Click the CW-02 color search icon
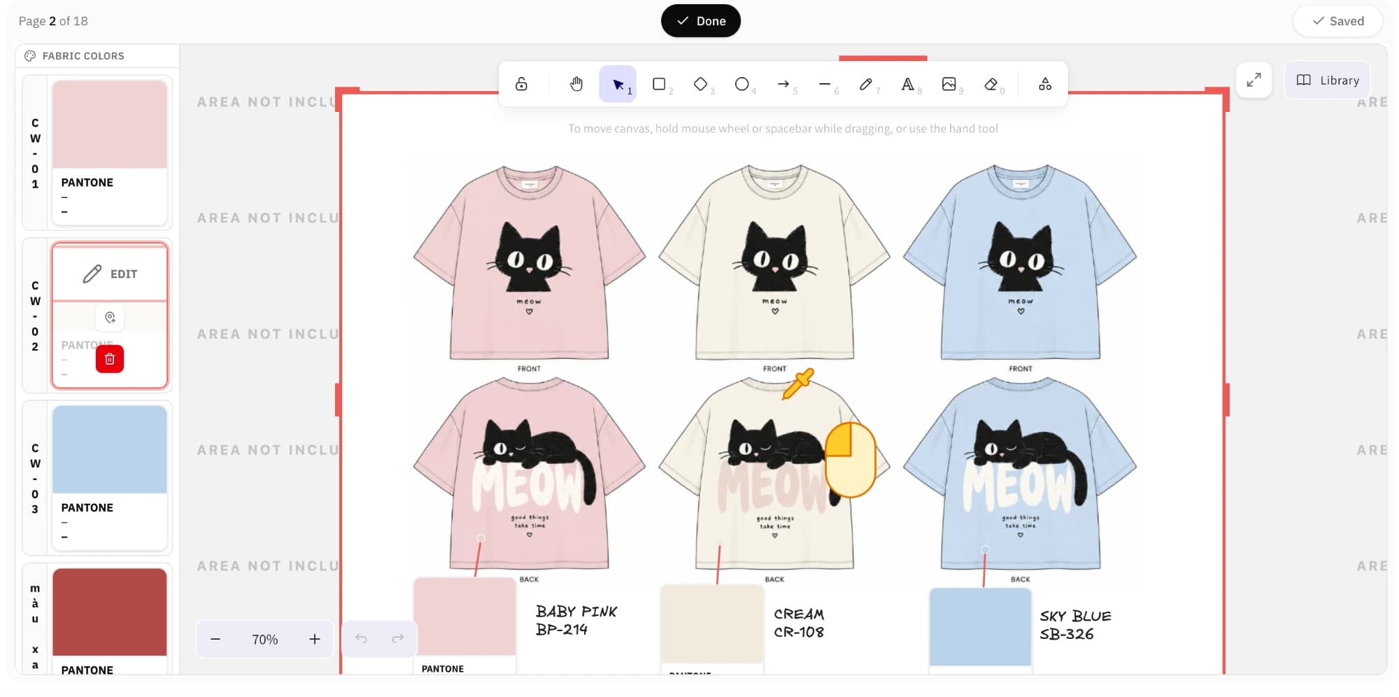The height and width of the screenshot is (697, 1399). [x=110, y=318]
